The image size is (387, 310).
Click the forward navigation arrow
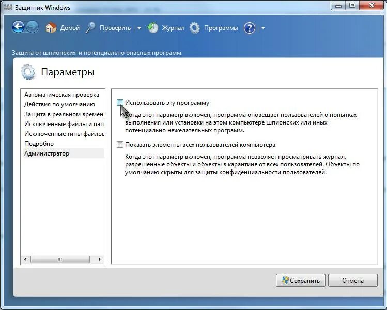point(33,27)
